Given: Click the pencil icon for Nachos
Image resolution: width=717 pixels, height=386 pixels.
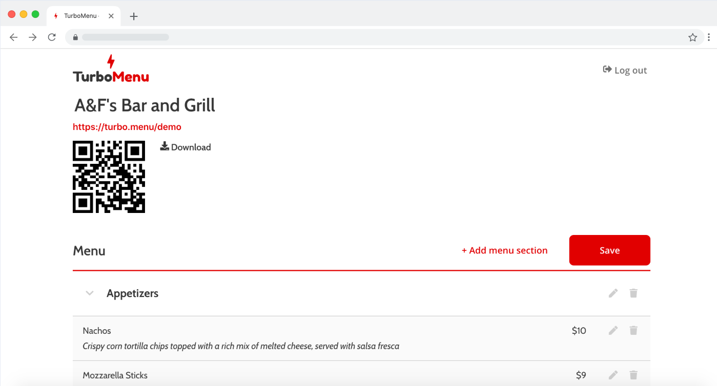Looking at the screenshot, I should pyautogui.click(x=613, y=331).
